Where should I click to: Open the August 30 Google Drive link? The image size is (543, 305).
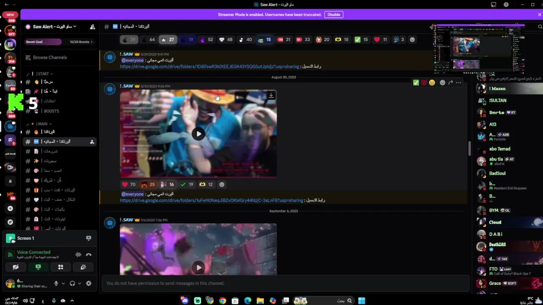(x=212, y=200)
